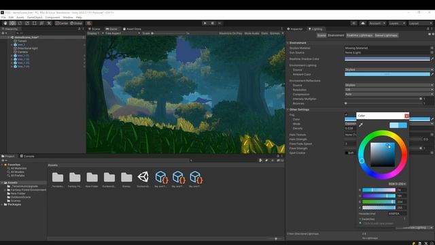
Task: Switch to the Asset Store tab
Action: pyautogui.click(x=132, y=29)
